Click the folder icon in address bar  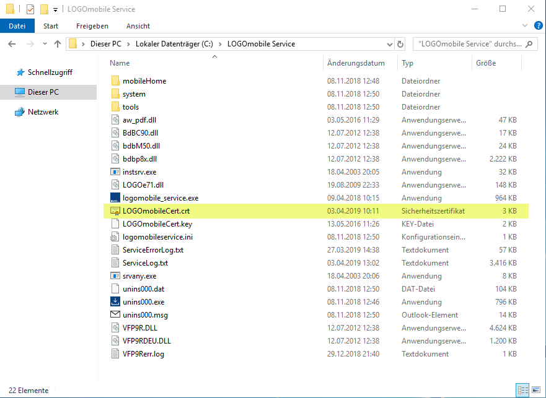click(73, 44)
